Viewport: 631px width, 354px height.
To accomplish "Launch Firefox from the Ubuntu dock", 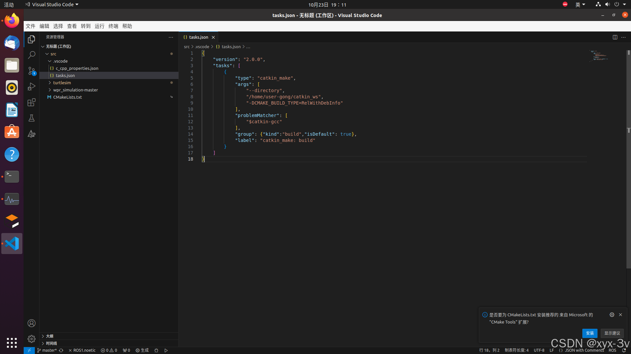I will (x=12, y=21).
